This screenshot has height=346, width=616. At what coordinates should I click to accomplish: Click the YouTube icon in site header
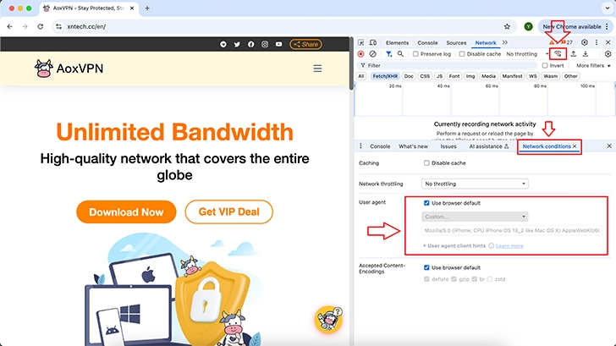pos(278,44)
